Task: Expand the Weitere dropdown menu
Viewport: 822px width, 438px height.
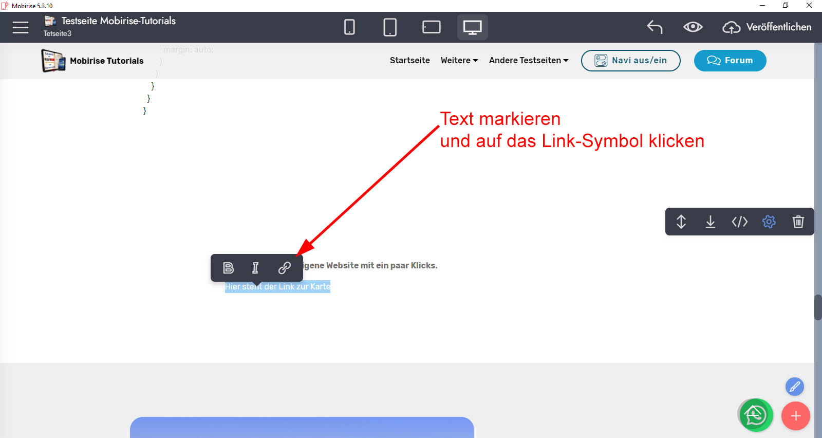Action: pos(459,61)
